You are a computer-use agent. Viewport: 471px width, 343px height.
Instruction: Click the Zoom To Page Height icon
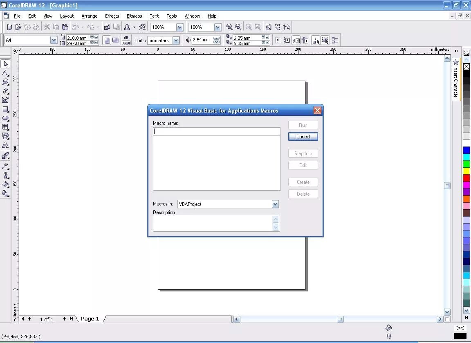coord(287,27)
